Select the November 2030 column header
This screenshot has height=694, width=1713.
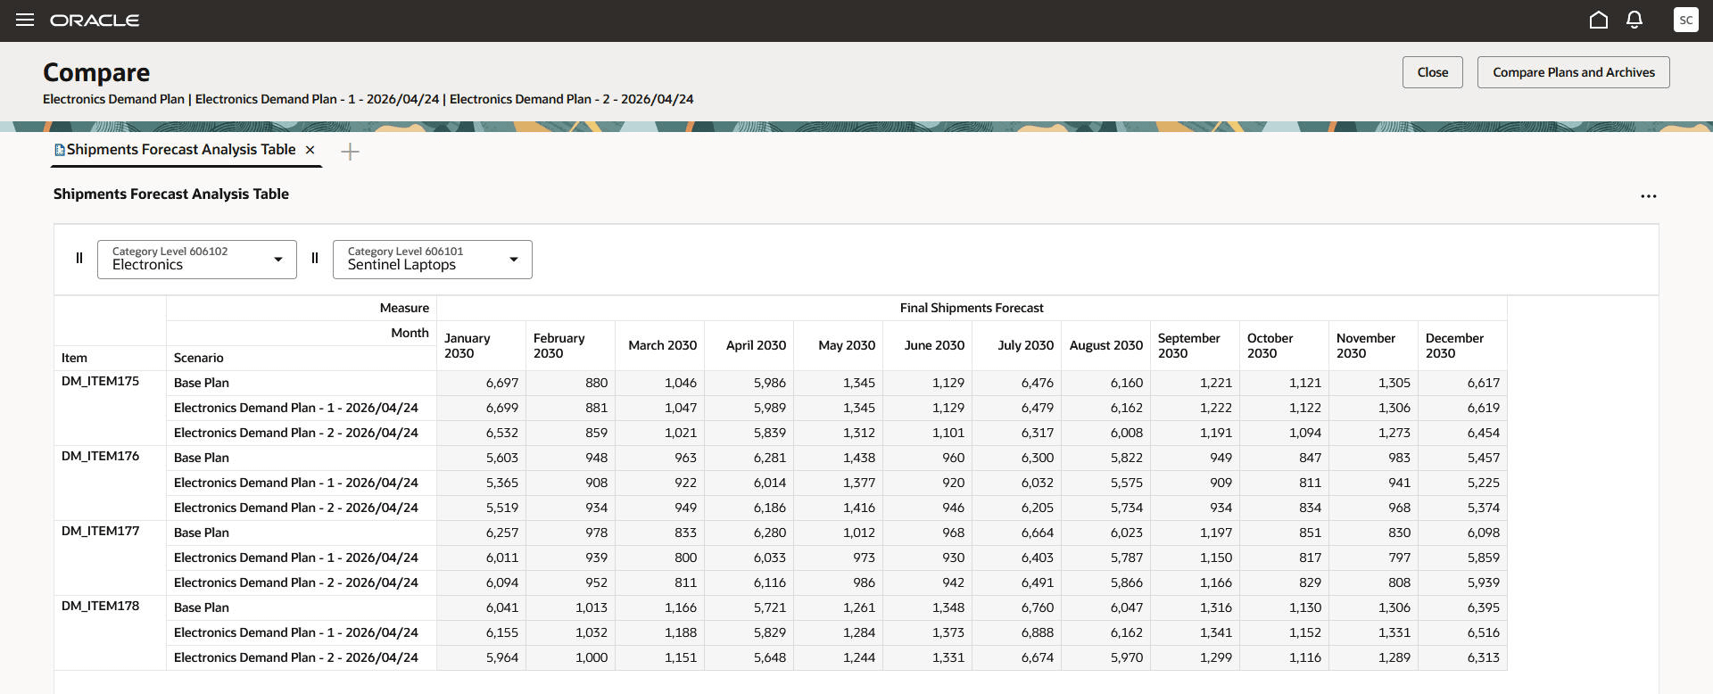point(1374,345)
